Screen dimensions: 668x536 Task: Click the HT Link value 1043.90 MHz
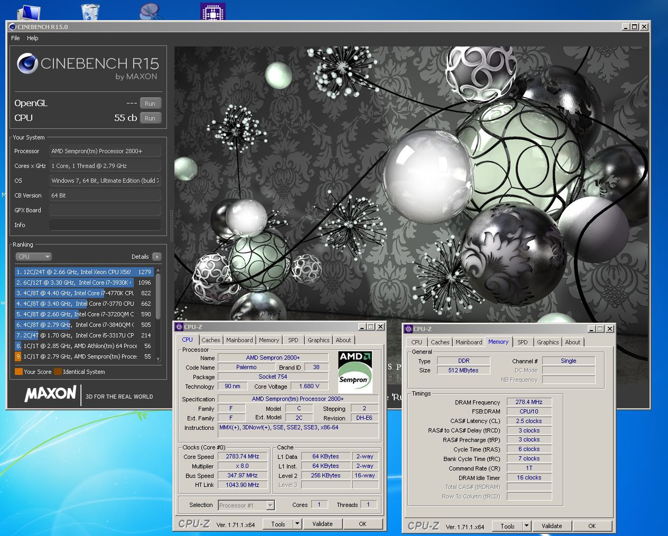click(243, 485)
